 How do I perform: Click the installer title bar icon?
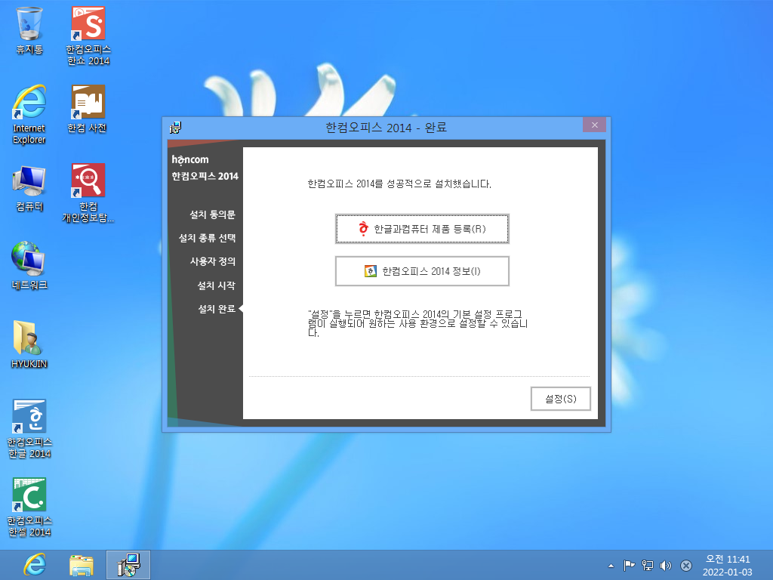click(x=175, y=128)
